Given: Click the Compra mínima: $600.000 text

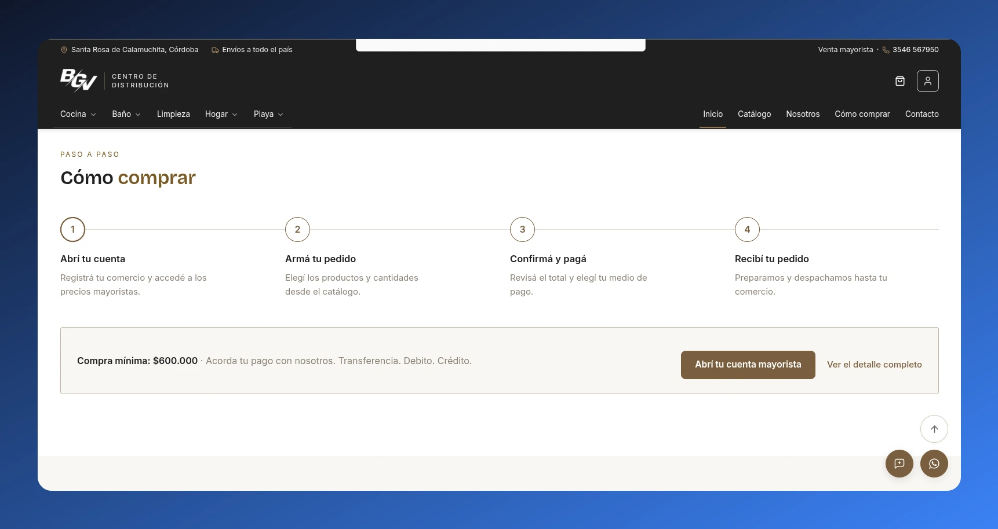Looking at the screenshot, I should pyautogui.click(x=137, y=361).
